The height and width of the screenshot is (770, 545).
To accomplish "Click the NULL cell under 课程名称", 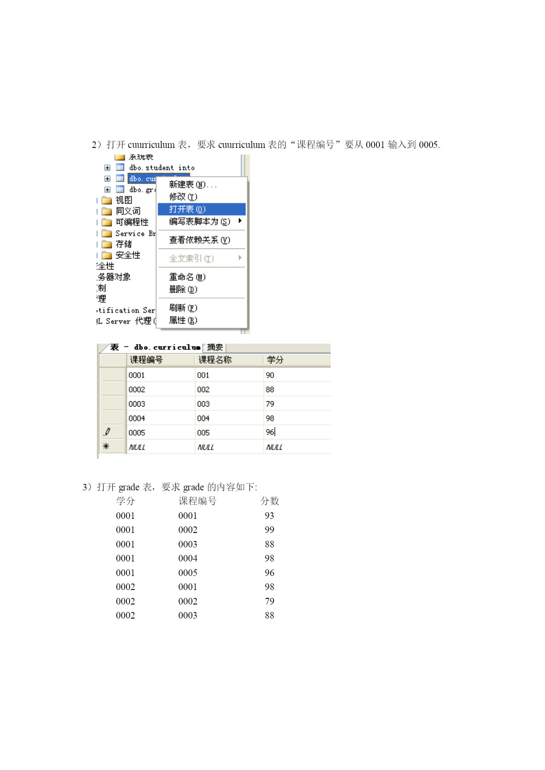I will (229, 447).
